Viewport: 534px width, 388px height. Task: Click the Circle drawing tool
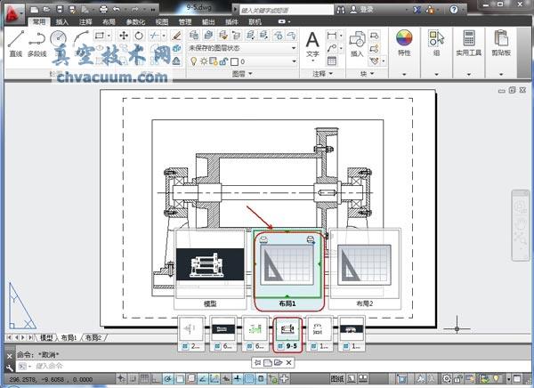click(x=58, y=38)
